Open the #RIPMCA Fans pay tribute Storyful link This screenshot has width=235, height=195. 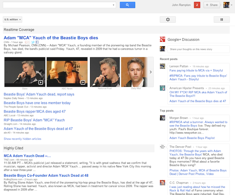(198, 77)
